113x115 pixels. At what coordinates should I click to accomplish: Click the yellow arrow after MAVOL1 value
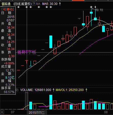point(86,90)
